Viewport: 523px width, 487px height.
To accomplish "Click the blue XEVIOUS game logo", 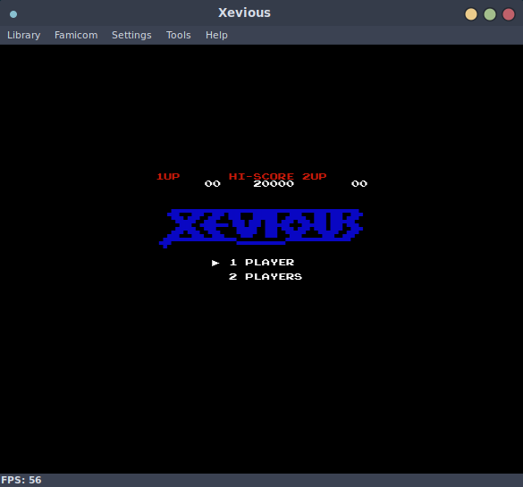I will click(x=261, y=228).
